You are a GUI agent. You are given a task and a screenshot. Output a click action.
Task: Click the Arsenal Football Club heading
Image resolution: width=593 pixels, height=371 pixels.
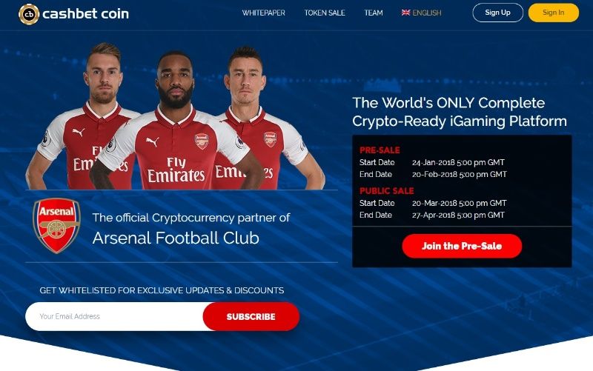[176, 238]
